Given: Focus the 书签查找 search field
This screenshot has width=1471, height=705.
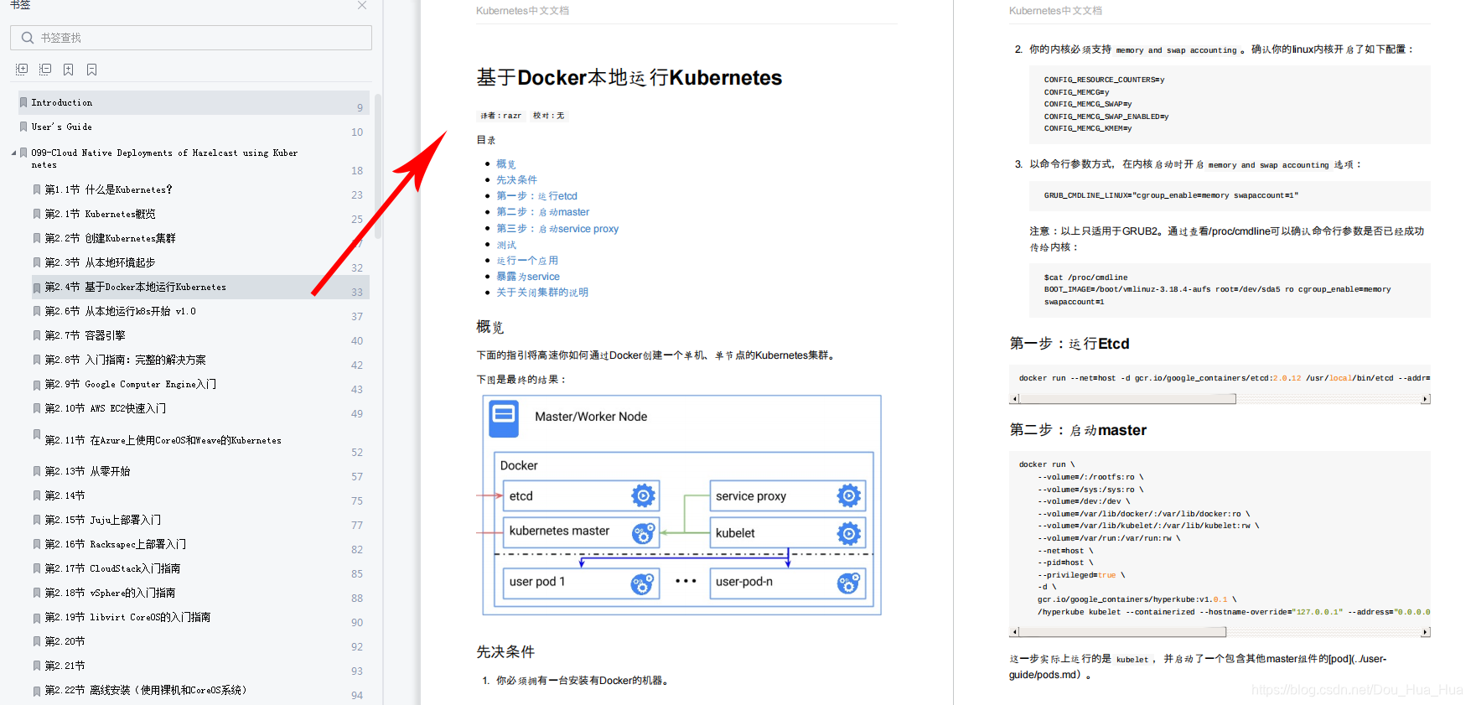Looking at the screenshot, I should click(x=191, y=38).
